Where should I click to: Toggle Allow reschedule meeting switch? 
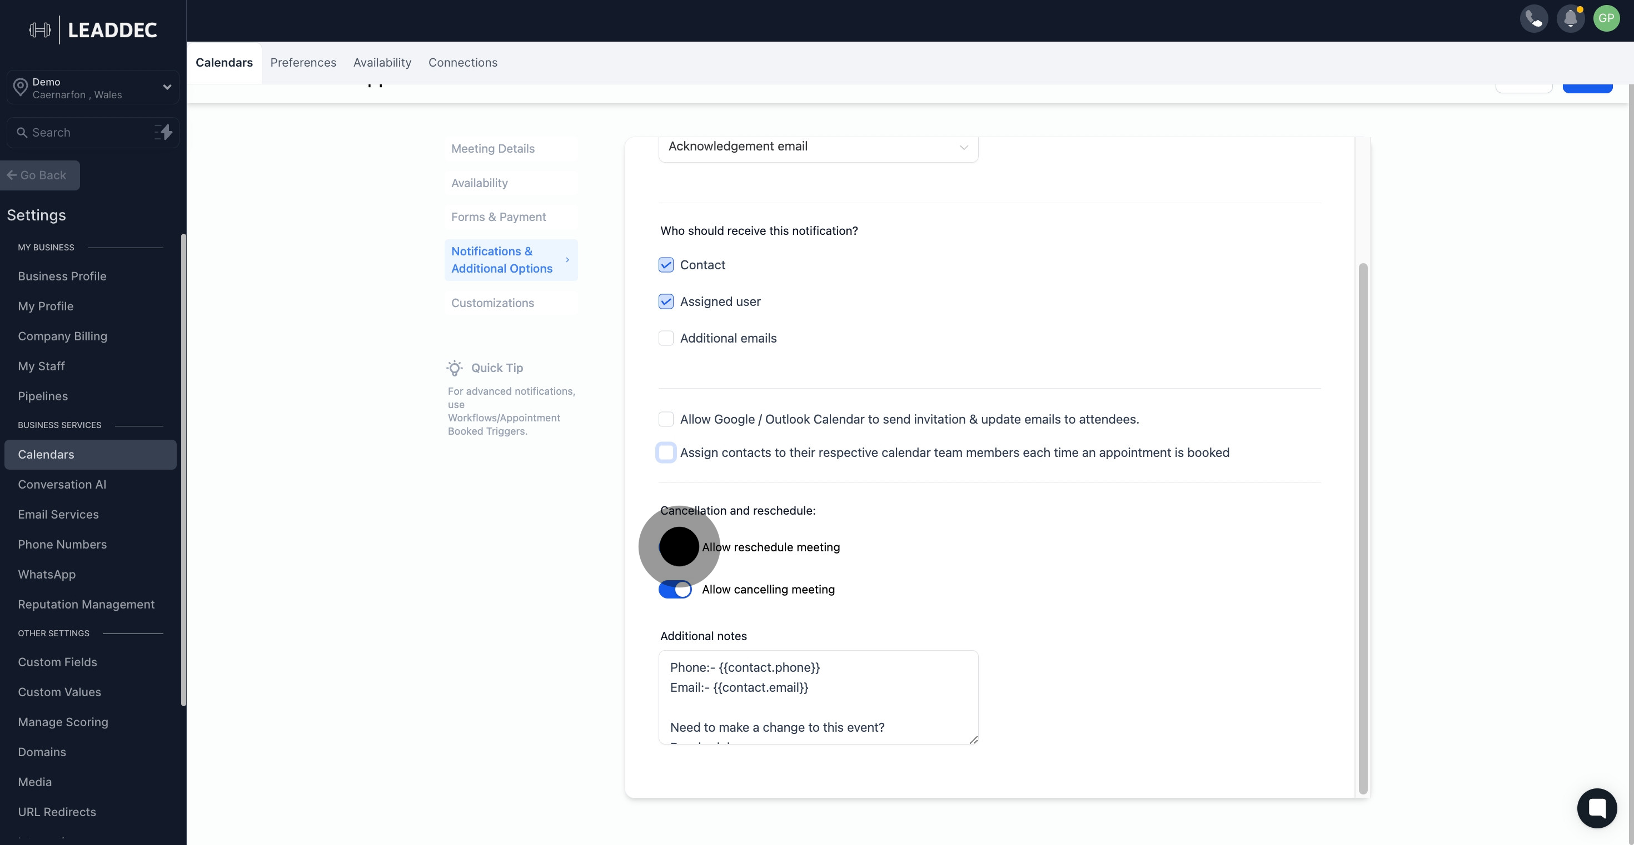pyautogui.click(x=675, y=547)
